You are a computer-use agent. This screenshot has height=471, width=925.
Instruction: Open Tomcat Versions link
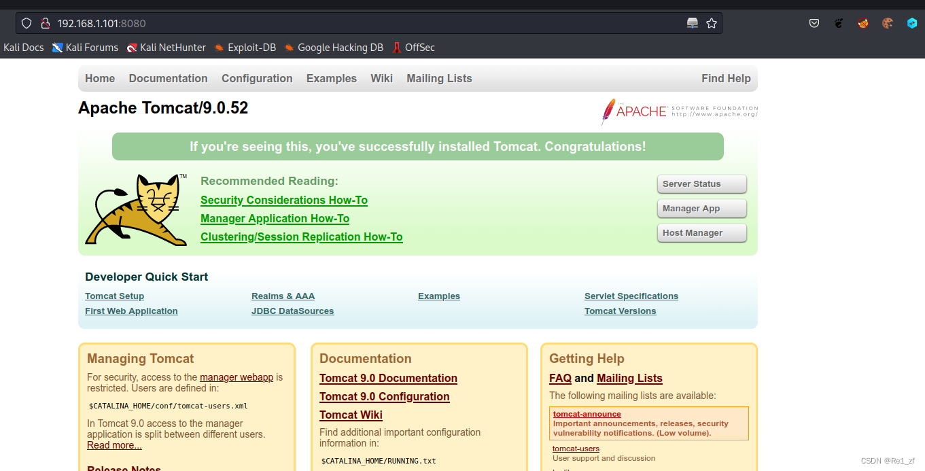(621, 311)
